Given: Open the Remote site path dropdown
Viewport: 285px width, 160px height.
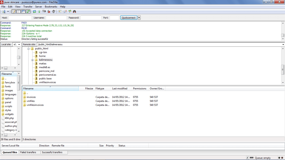Looking at the screenshot, I should (283, 45).
